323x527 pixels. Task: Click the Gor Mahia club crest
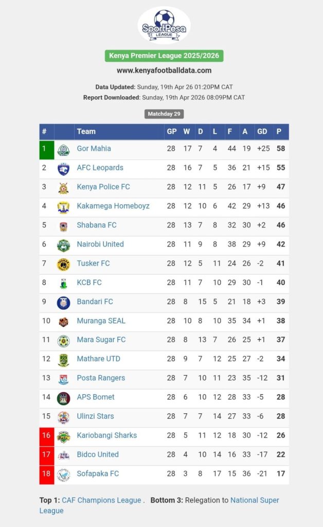63,149
